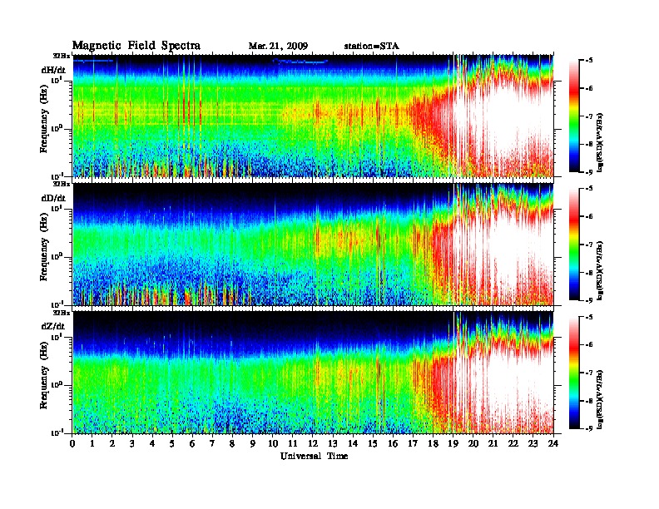Click hour "3" on the time axis

coord(132,444)
